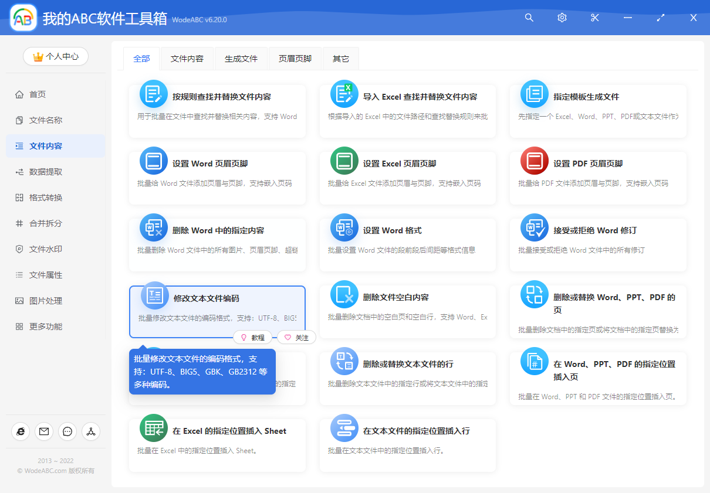Select 格式转换 in the sidebar
Image resolution: width=710 pixels, height=493 pixels.
pyautogui.click(x=46, y=198)
